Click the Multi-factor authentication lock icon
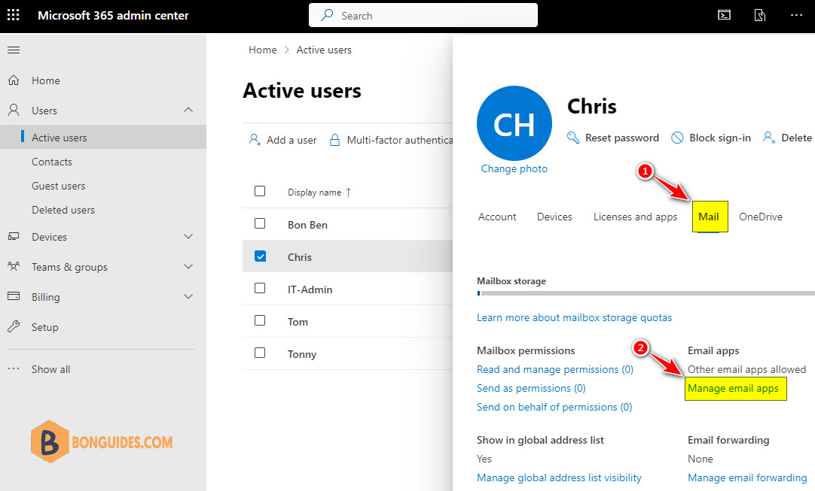This screenshot has height=491, width=815. [335, 140]
